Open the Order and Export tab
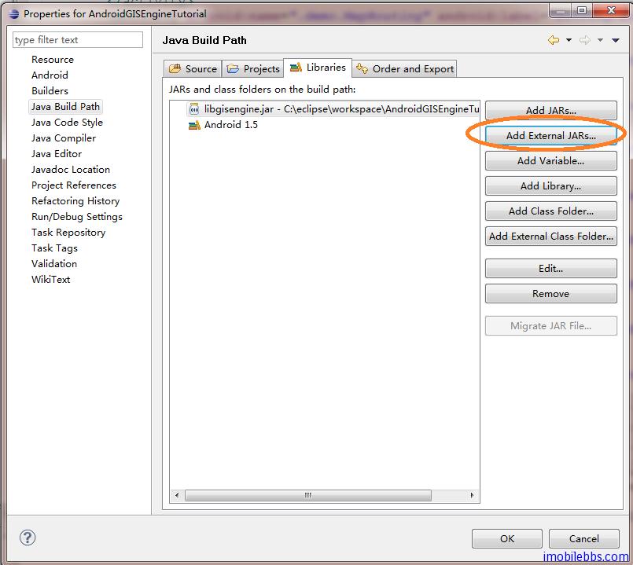The height and width of the screenshot is (565, 633). click(405, 69)
